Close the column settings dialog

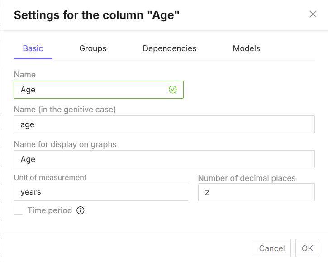tap(313, 14)
